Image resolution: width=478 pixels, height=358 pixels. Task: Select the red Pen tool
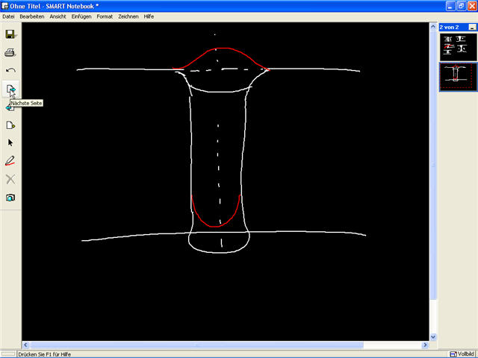10,160
